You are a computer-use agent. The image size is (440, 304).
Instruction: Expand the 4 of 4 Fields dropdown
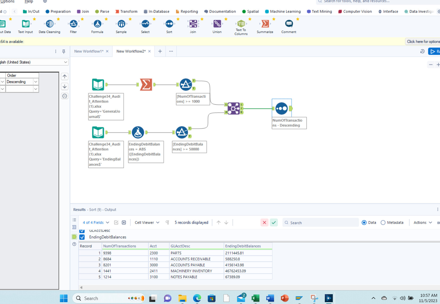coord(96,222)
